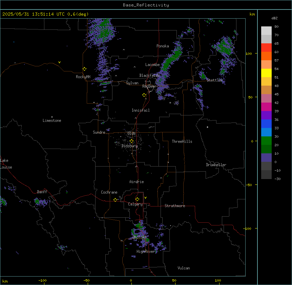Click the echo cluster over Okotoks
The height and width of the screenshot is (285, 292).
point(140,234)
